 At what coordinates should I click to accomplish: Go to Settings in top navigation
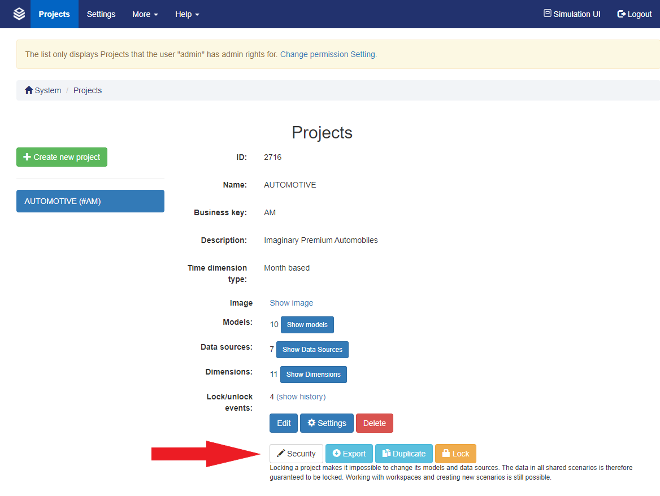coord(101,14)
